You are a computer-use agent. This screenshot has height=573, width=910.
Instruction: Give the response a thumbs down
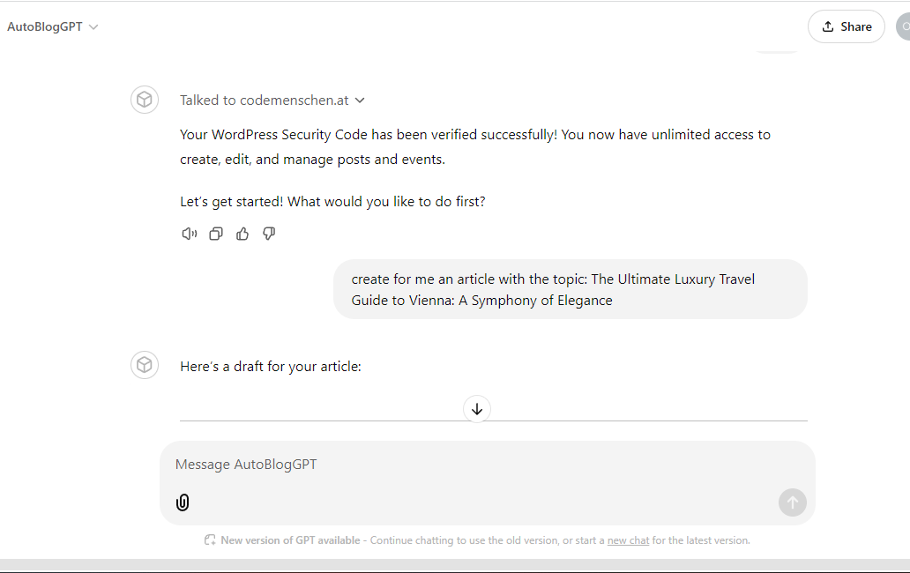pos(269,234)
